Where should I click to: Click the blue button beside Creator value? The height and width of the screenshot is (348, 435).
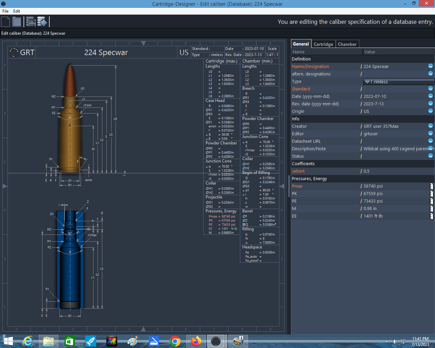(431, 126)
